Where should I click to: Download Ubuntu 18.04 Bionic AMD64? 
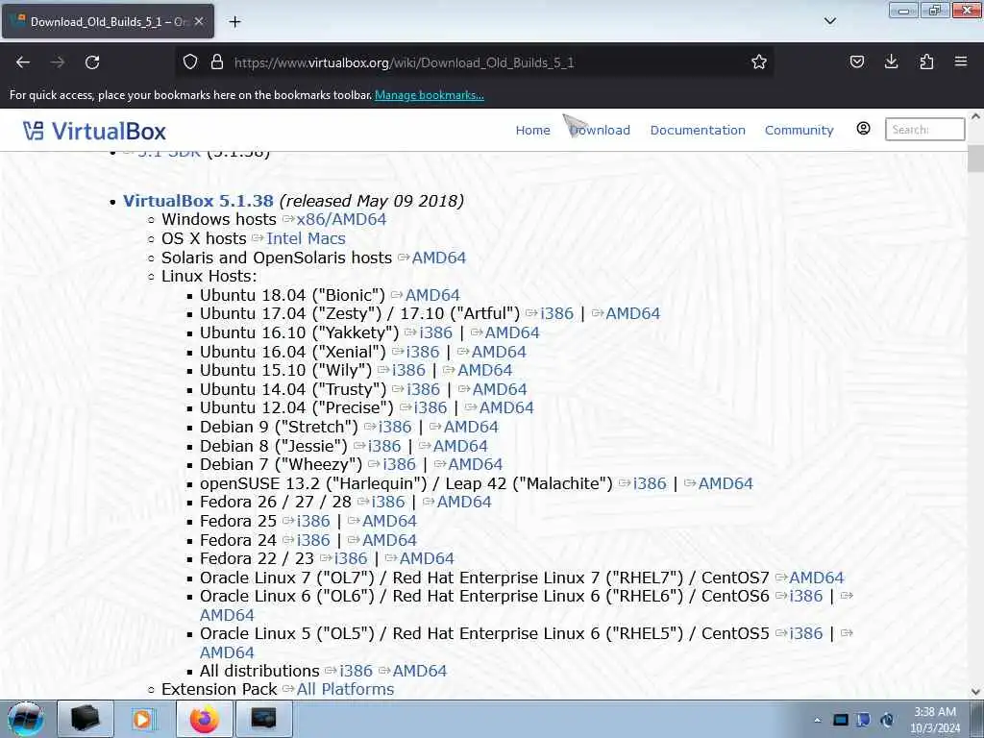432,295
